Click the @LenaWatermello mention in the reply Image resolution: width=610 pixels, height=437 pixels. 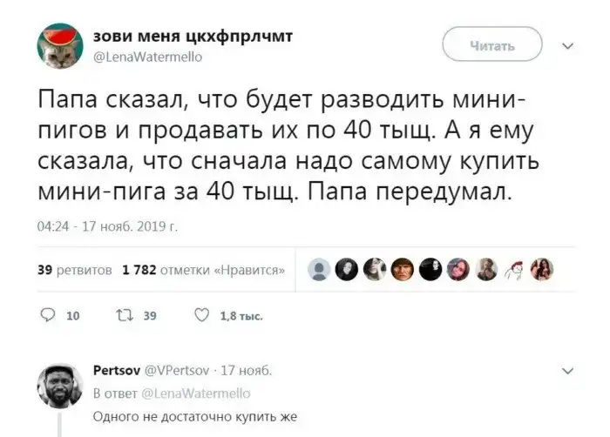click(173, 394)
